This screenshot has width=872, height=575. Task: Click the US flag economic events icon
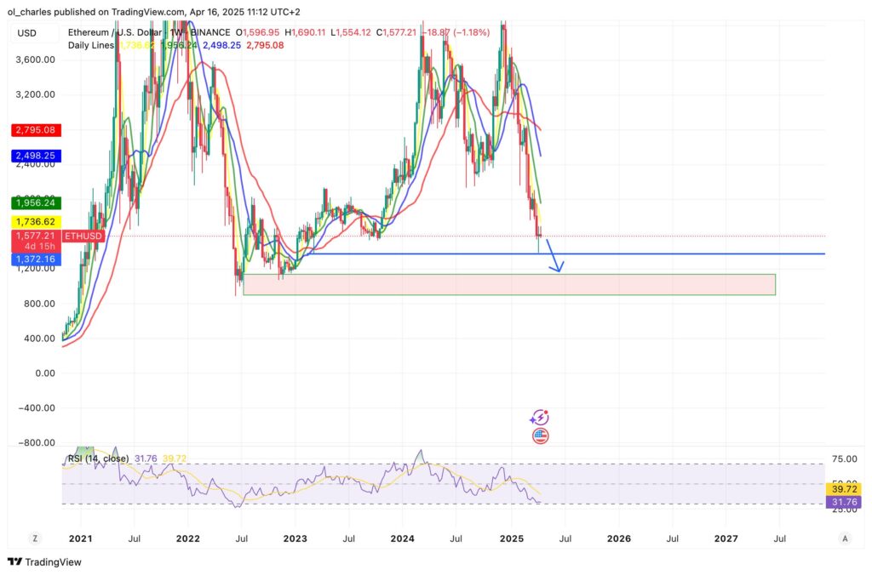pyautogui.click(x=542, y=435)
